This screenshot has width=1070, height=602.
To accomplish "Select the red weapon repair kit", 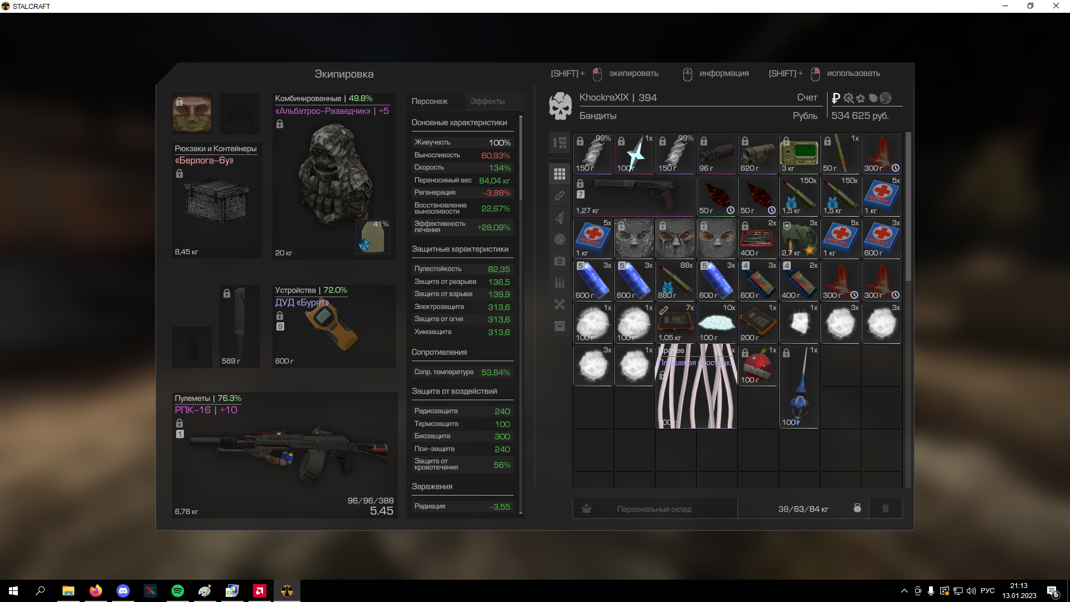I will [758, 238].
